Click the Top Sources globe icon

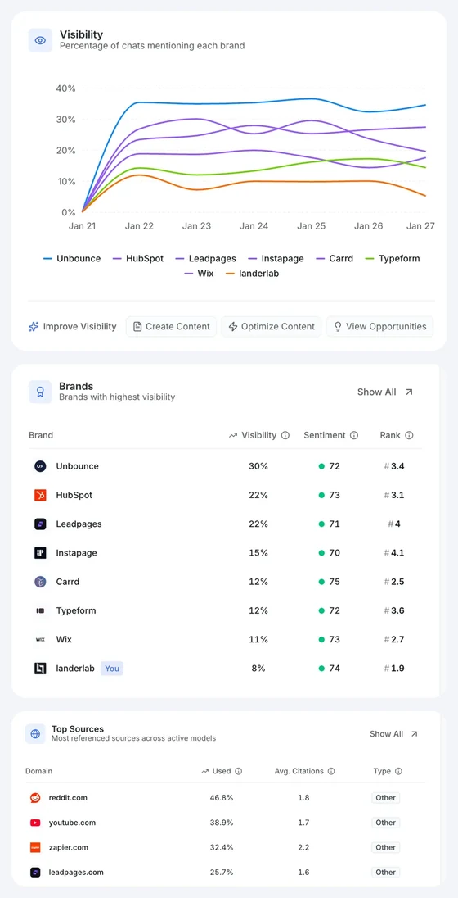(x=35, y=733)
